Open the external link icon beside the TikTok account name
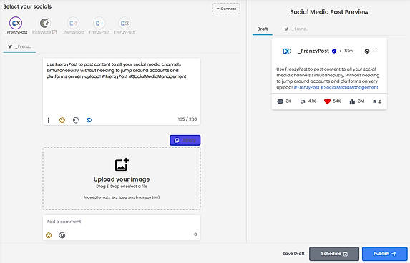This screenshot has height=263, width=410. click(54, 32)
